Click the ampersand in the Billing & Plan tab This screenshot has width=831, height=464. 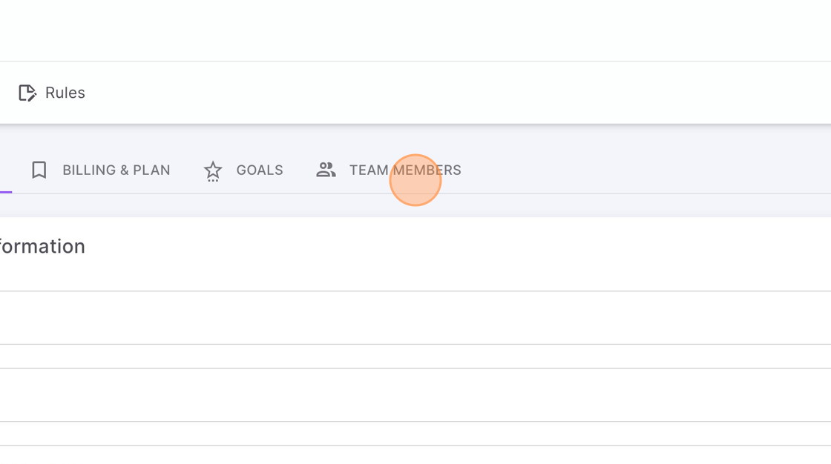tap(124, 170)
